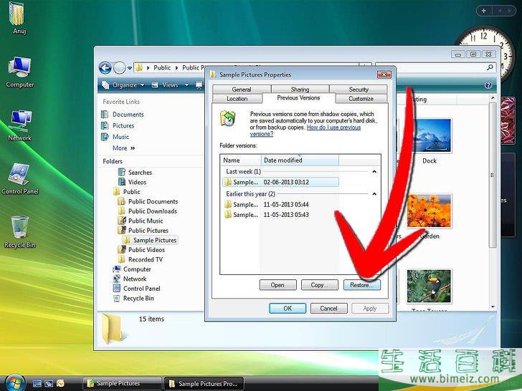Sort versions by Name column header
This screenshot has height=391, width=522.
[x=240, y=160]
